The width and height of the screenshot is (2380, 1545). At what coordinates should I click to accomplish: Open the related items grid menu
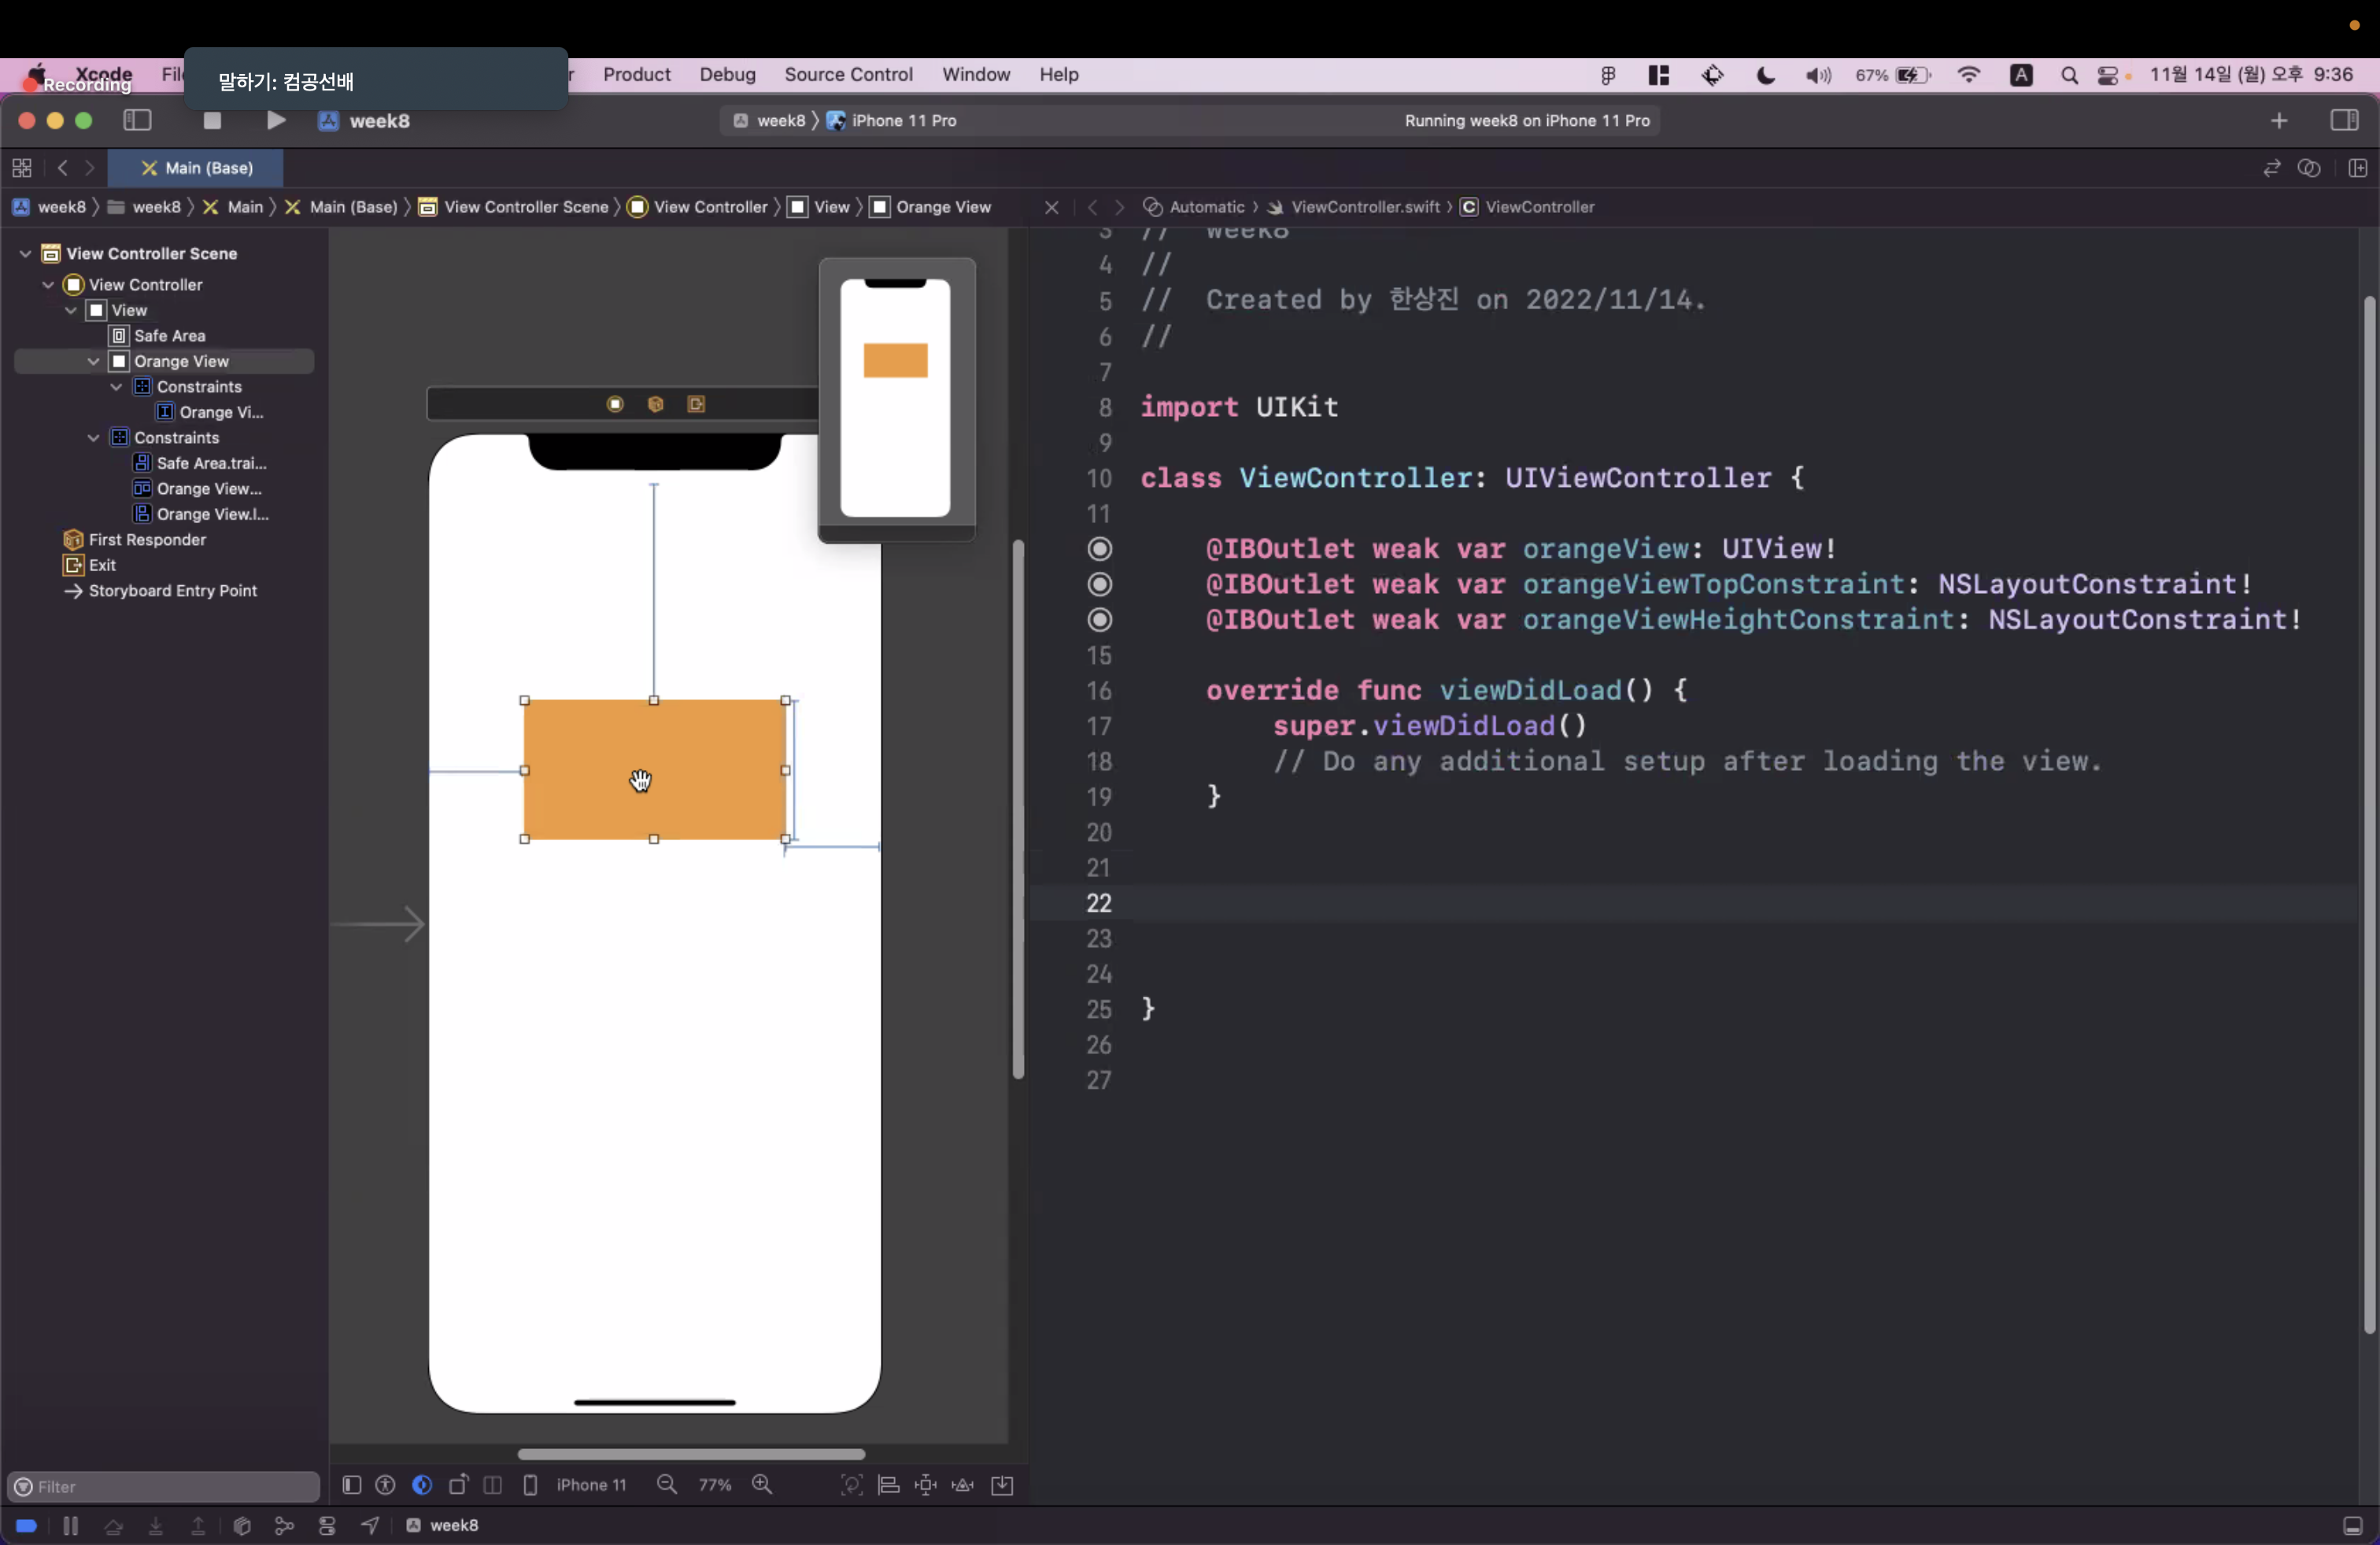click(22, 168)
